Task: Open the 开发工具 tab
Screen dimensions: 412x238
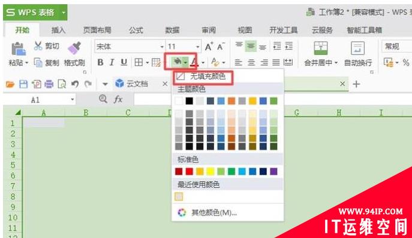Action: point(283,30)
